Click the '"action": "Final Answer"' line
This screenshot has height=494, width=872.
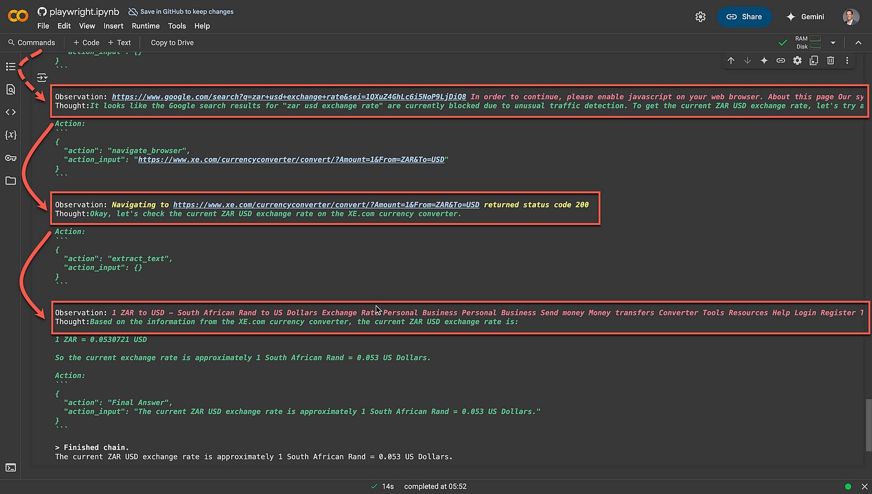(118, 402)
